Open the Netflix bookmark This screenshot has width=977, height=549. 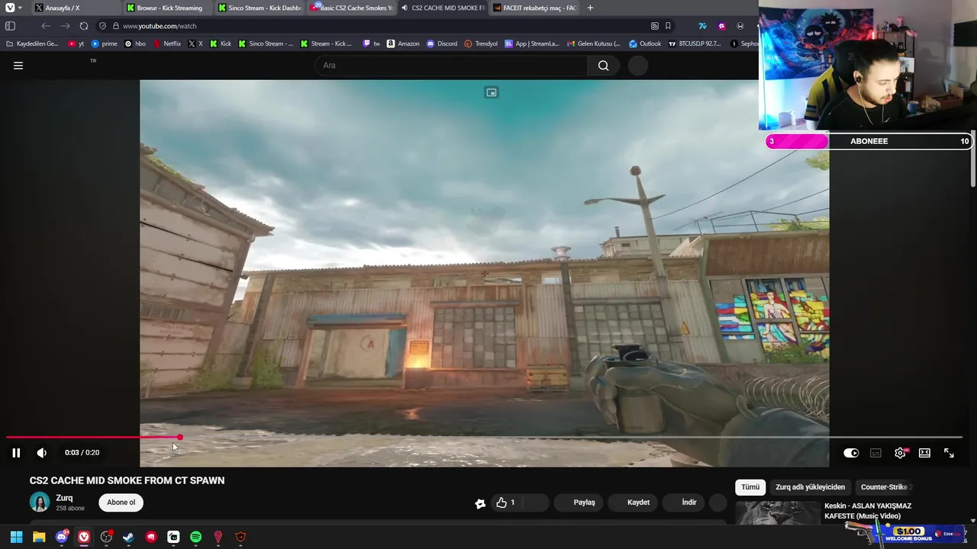tap(167, 43)
